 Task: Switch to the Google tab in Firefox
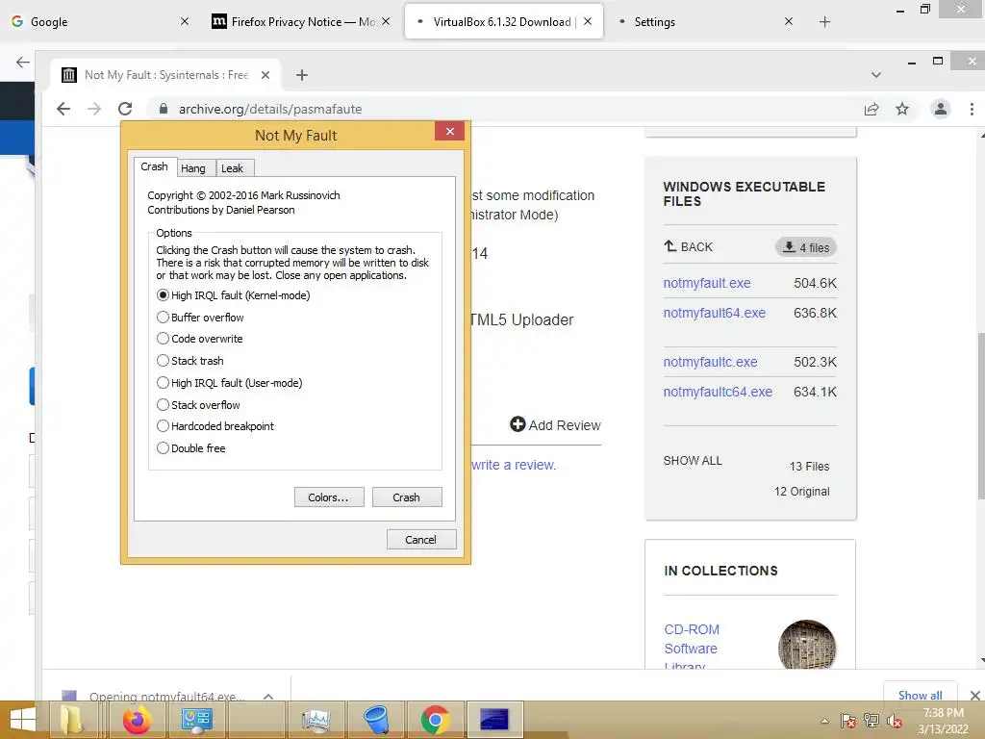[x=100, y=21]
